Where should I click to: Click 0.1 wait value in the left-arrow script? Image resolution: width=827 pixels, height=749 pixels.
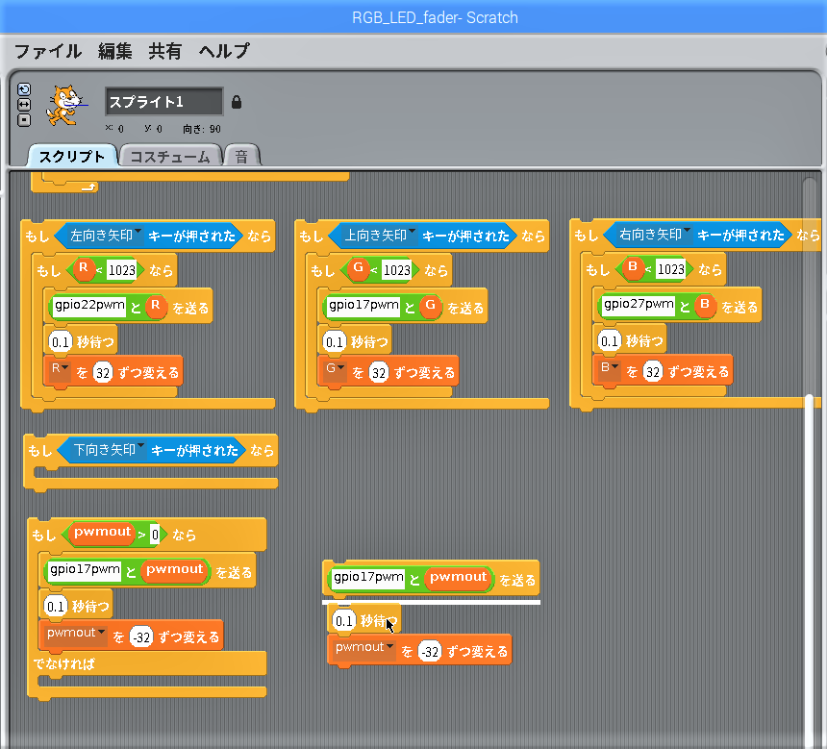pos(61,342)
